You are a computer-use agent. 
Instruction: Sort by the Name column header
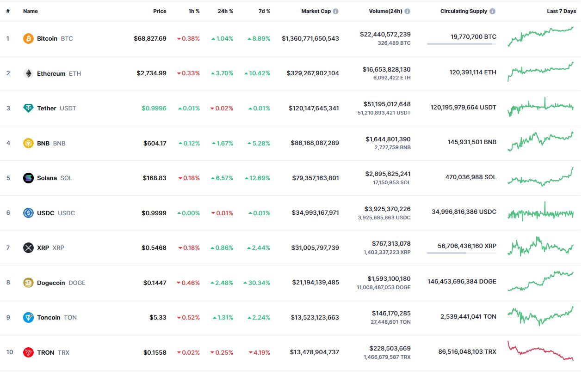[31, 11]
